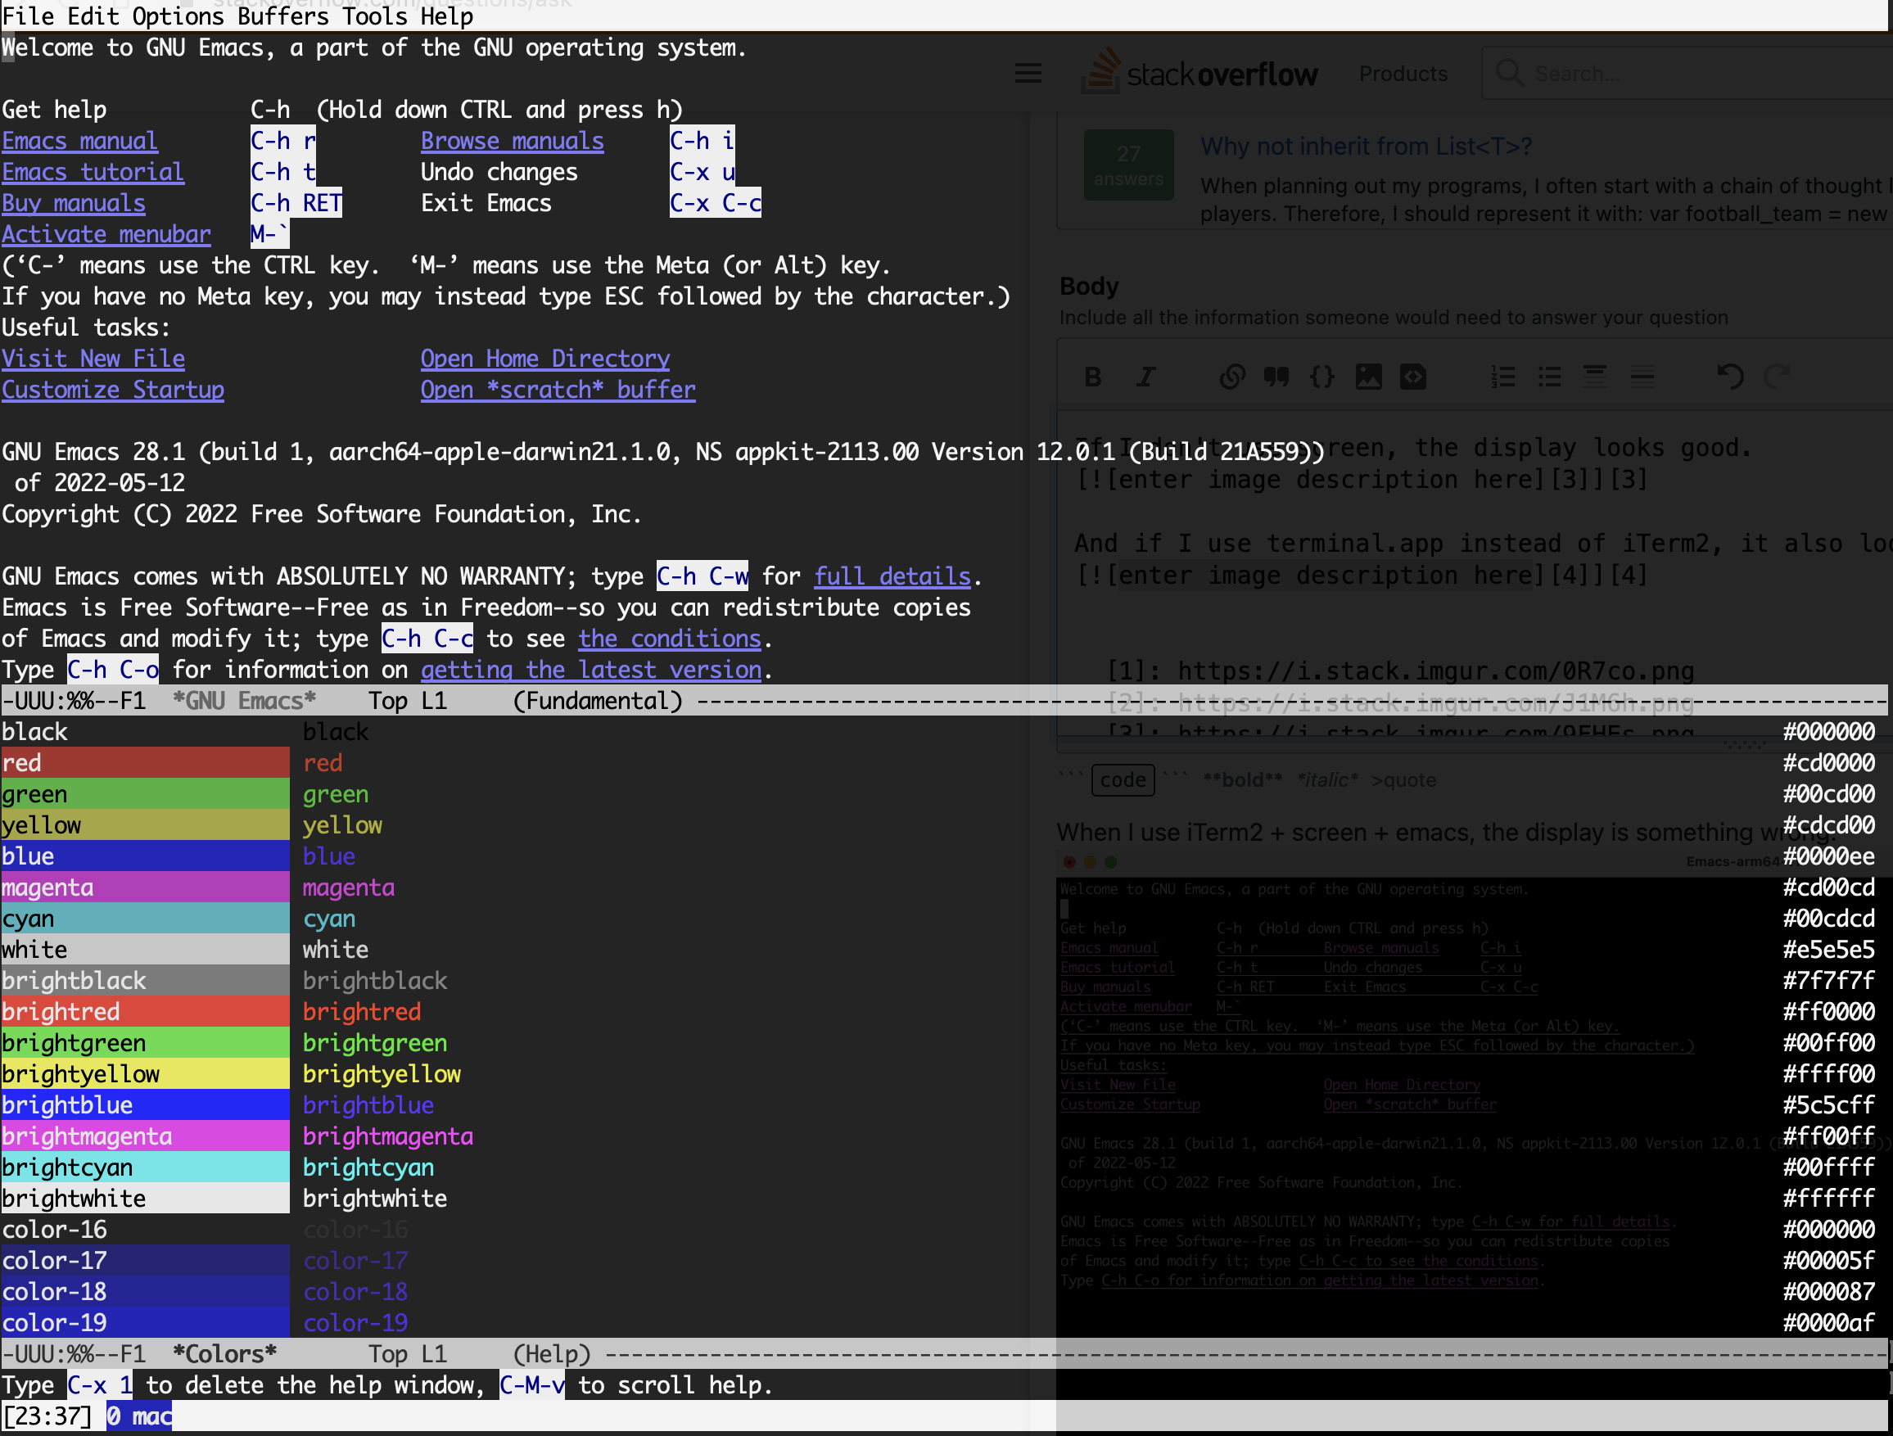This screenshot has height=1436, width=1893.
Task: Click the Redo icon in editor
Action: click(1777, 377)
